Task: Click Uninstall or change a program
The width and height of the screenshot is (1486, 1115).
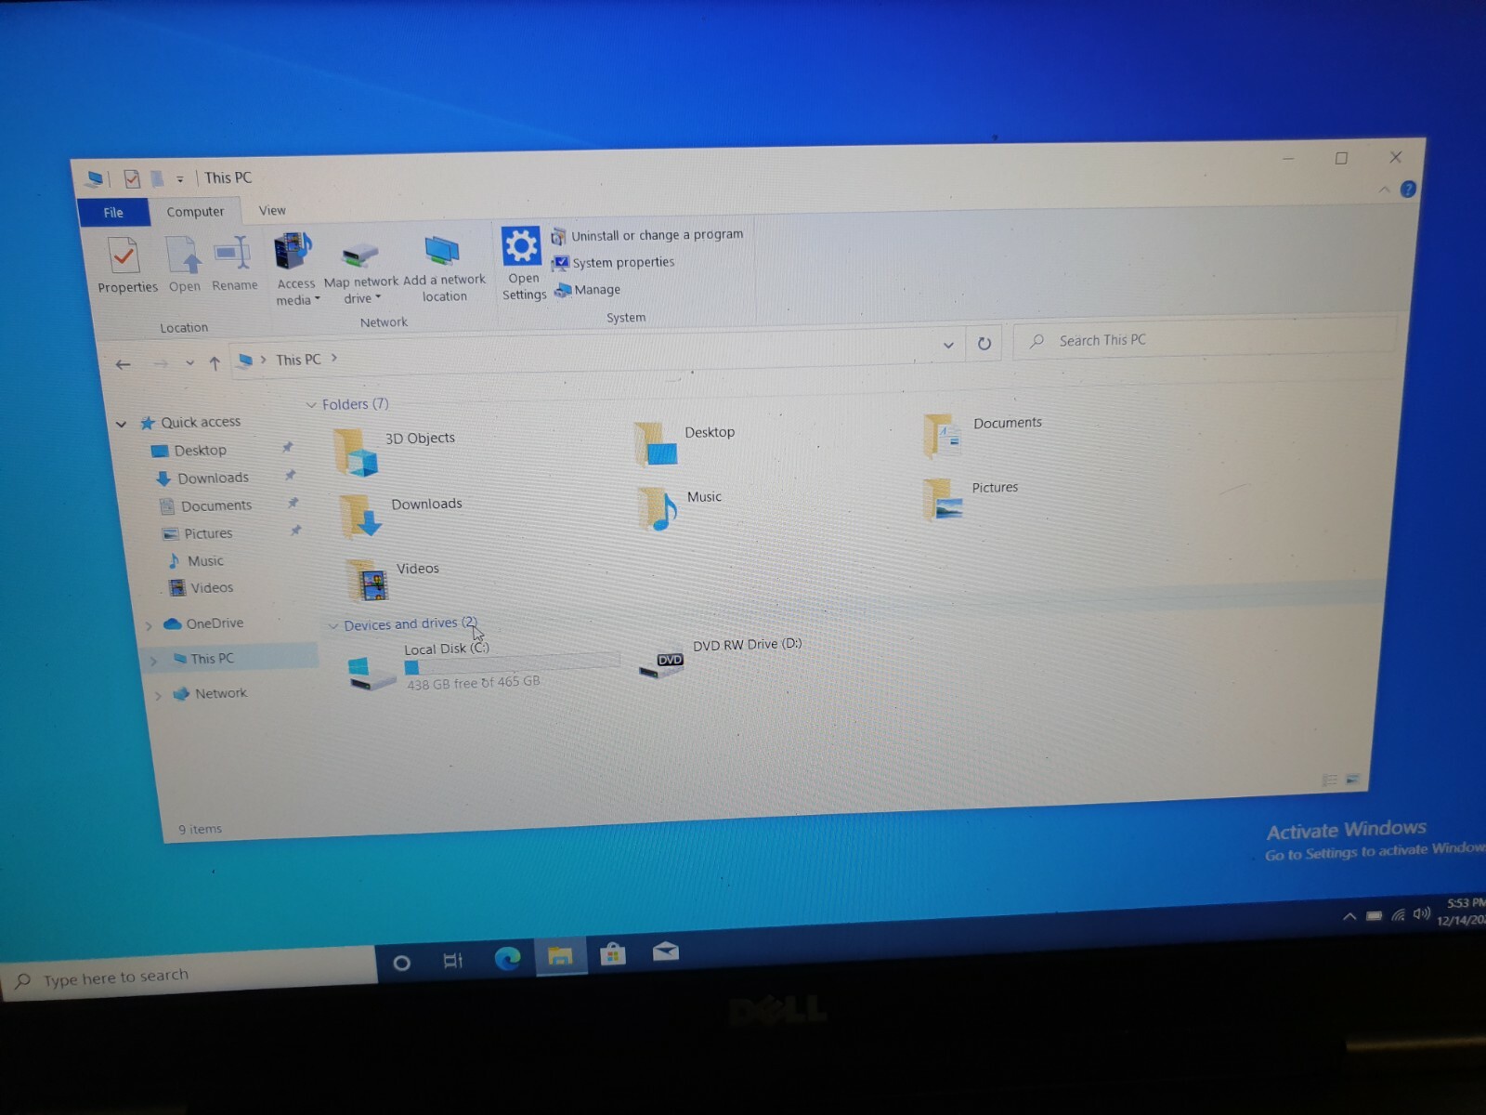Action: (647, 235)
